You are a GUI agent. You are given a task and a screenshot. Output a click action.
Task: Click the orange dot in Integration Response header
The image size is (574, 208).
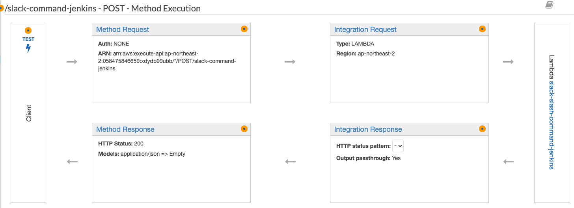pyautogui.click(x=482, y=129)
